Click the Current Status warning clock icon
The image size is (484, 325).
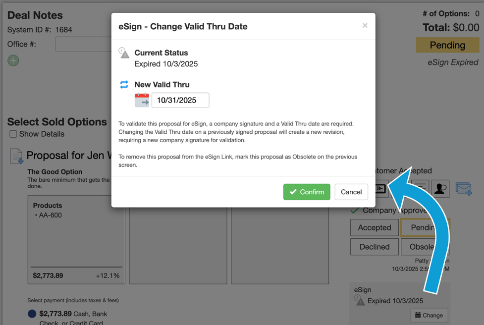click(124, 53)
